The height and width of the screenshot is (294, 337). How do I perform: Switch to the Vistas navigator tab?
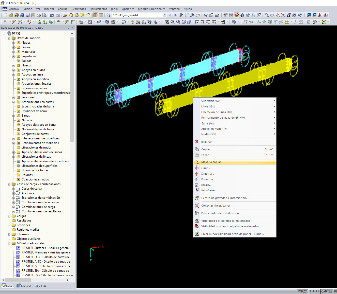[40, 286]
